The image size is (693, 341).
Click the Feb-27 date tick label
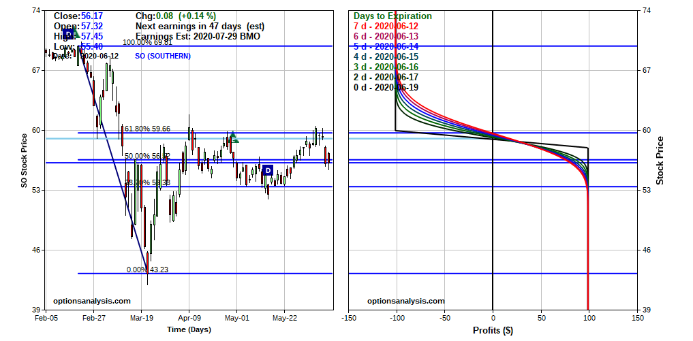[94, 318]
